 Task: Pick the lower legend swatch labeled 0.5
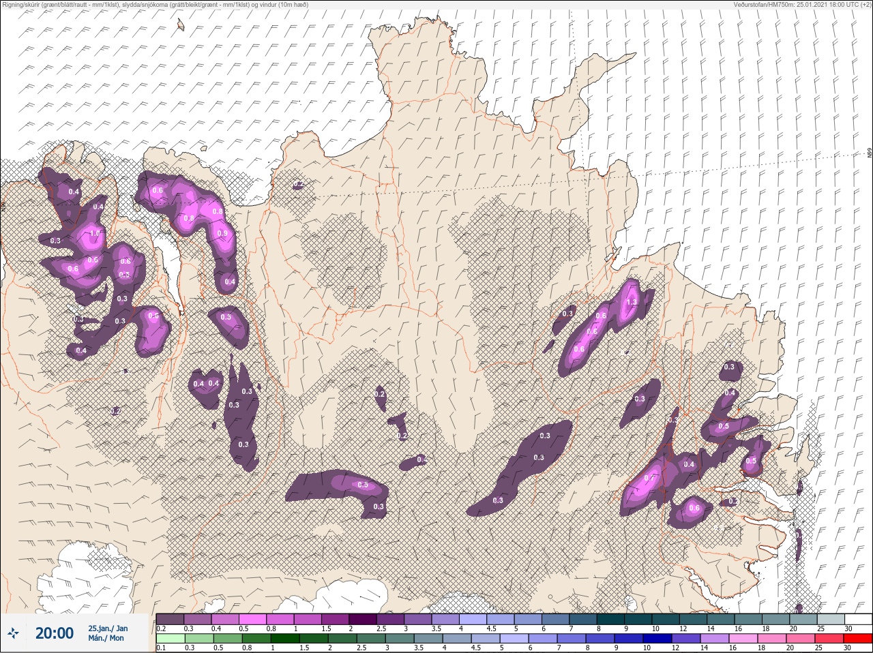228,639
